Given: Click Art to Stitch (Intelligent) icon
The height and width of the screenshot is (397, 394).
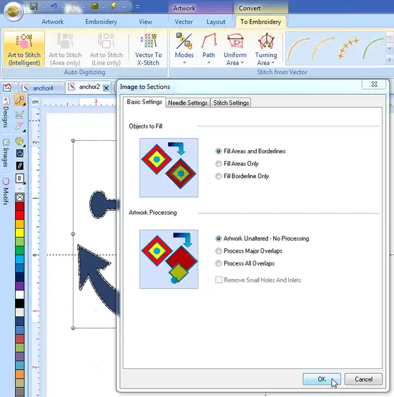Looking at the screenshot, I should 24,42.
